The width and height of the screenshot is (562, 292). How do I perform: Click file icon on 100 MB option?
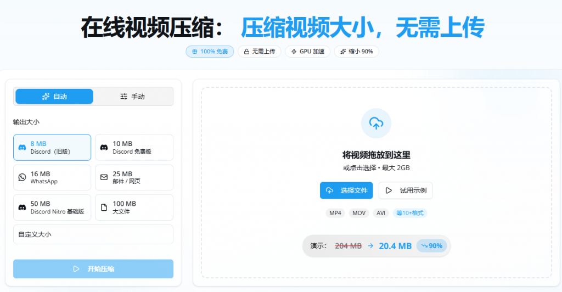pyautogui.click(x=104, y=207)
